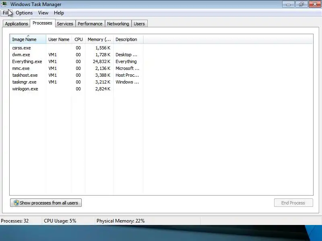Click the 3,388 K memory value
Image resolution: width=322 pixels, height=241 pixels.
tap(103, 75)
